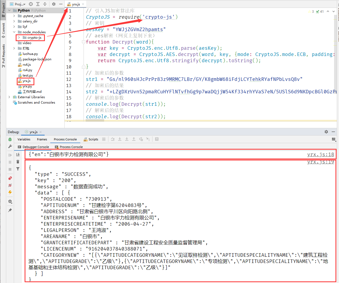Expand the crypto-js folder
The height and width of the screenshot is (283, 339).
[x=19, y=38]
